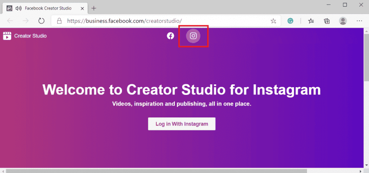The image size is (369, 173).
Task: Switch to the Facebook section icon
Action: point(171,36)
